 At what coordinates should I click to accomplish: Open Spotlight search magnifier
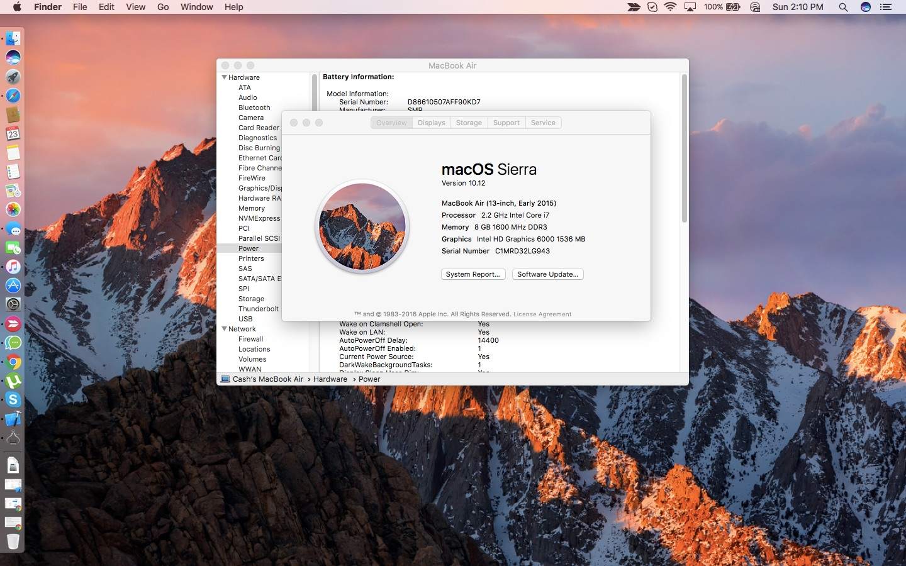pos(843,7)
